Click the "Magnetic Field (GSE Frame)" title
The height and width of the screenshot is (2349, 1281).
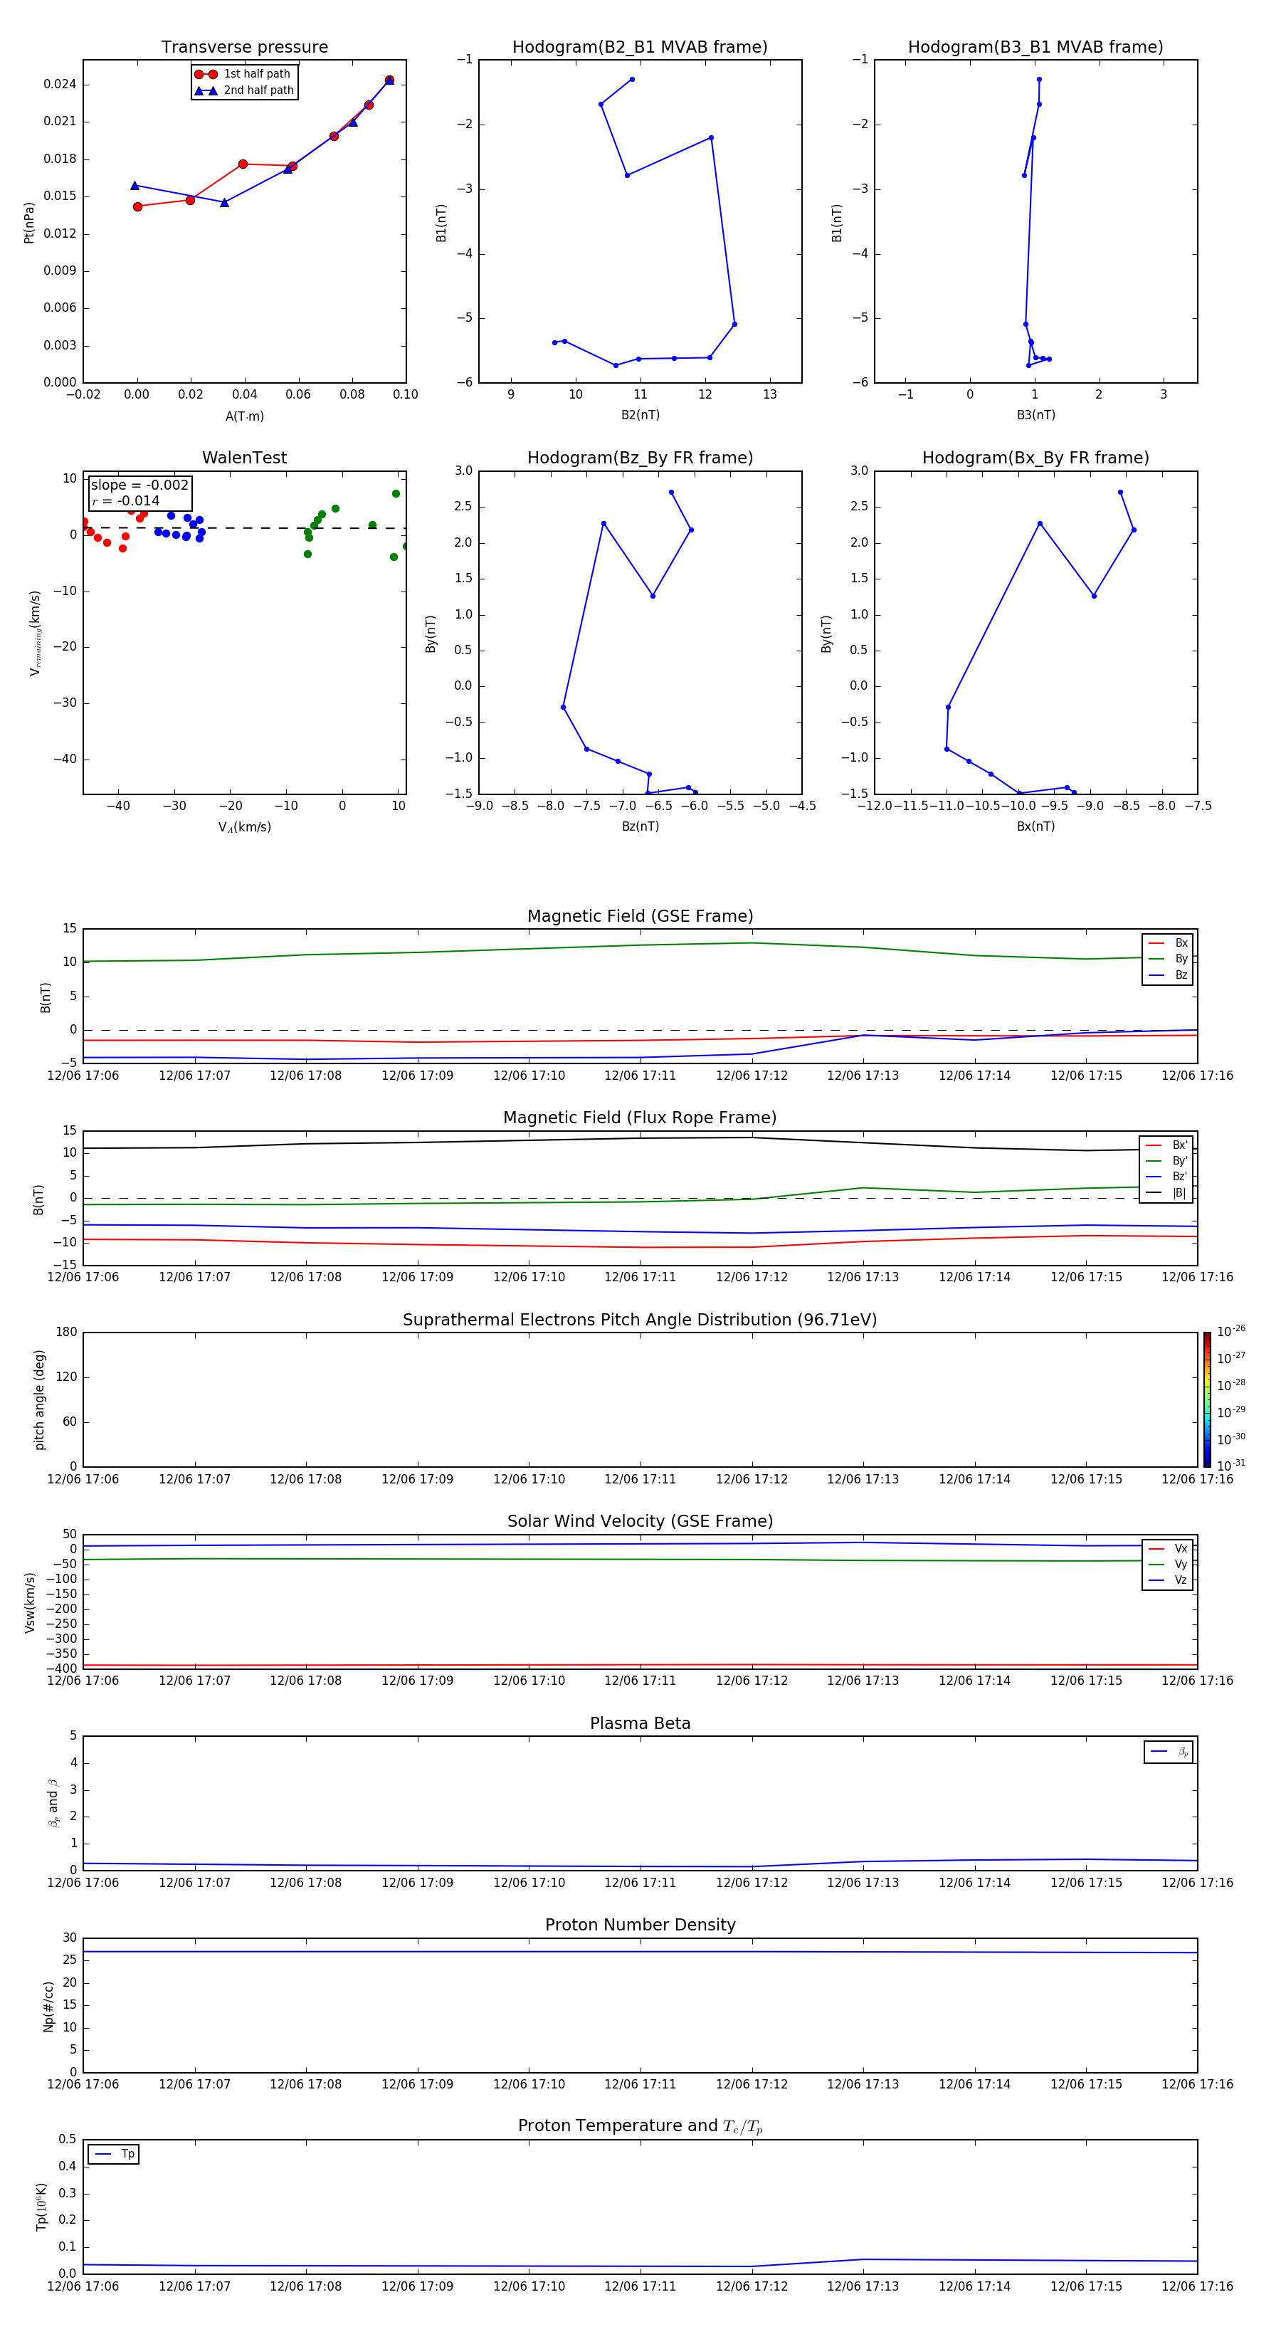640,916
